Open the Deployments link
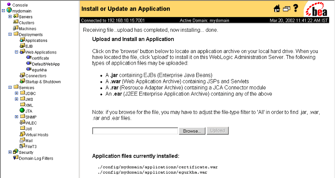The image size is (335, 178). point(31,35)
